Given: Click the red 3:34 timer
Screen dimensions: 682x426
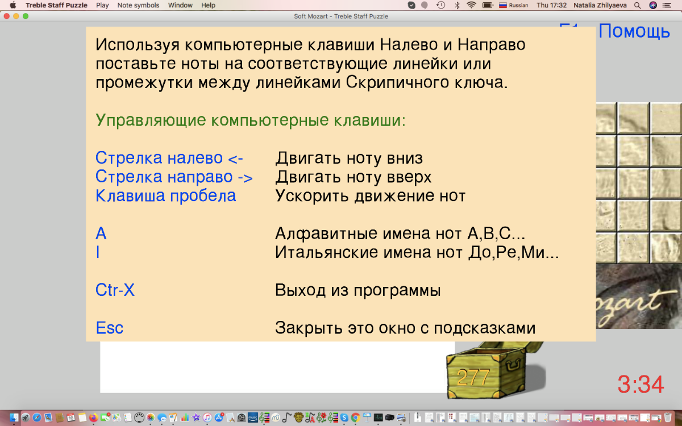Looking at the screenshot, I should pyautogui.click(x=641, y=385).
